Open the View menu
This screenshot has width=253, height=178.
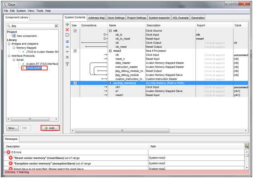(31, 11)
